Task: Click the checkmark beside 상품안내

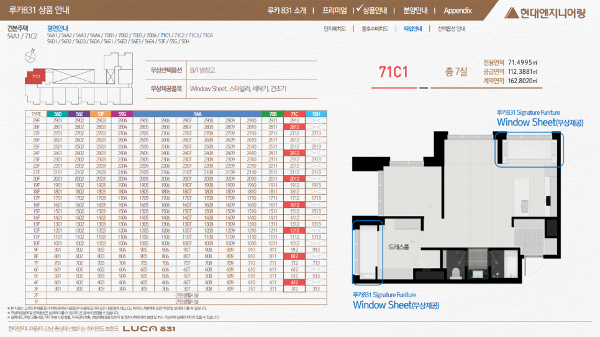Action: pos(359,9)
